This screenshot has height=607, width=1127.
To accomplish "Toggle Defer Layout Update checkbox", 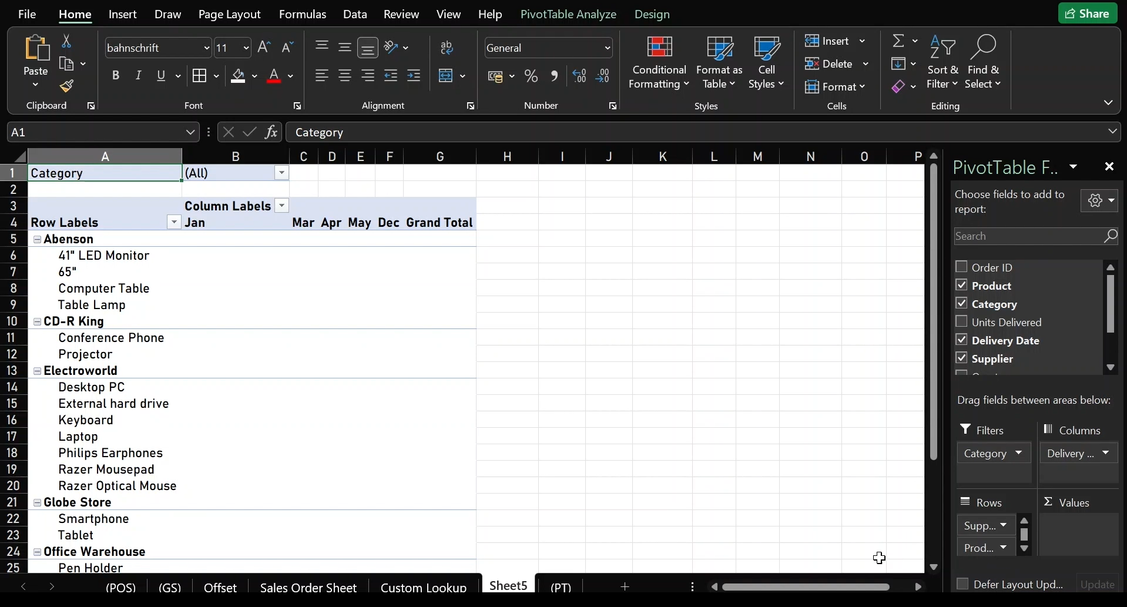I will [962, 584].
